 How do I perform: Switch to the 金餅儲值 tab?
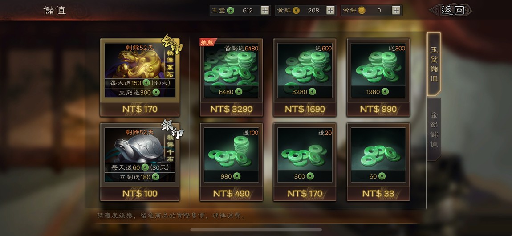click(x=434, y=129)
